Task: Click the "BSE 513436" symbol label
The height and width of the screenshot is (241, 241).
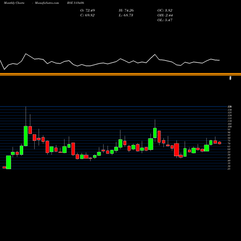Action: 76,3
